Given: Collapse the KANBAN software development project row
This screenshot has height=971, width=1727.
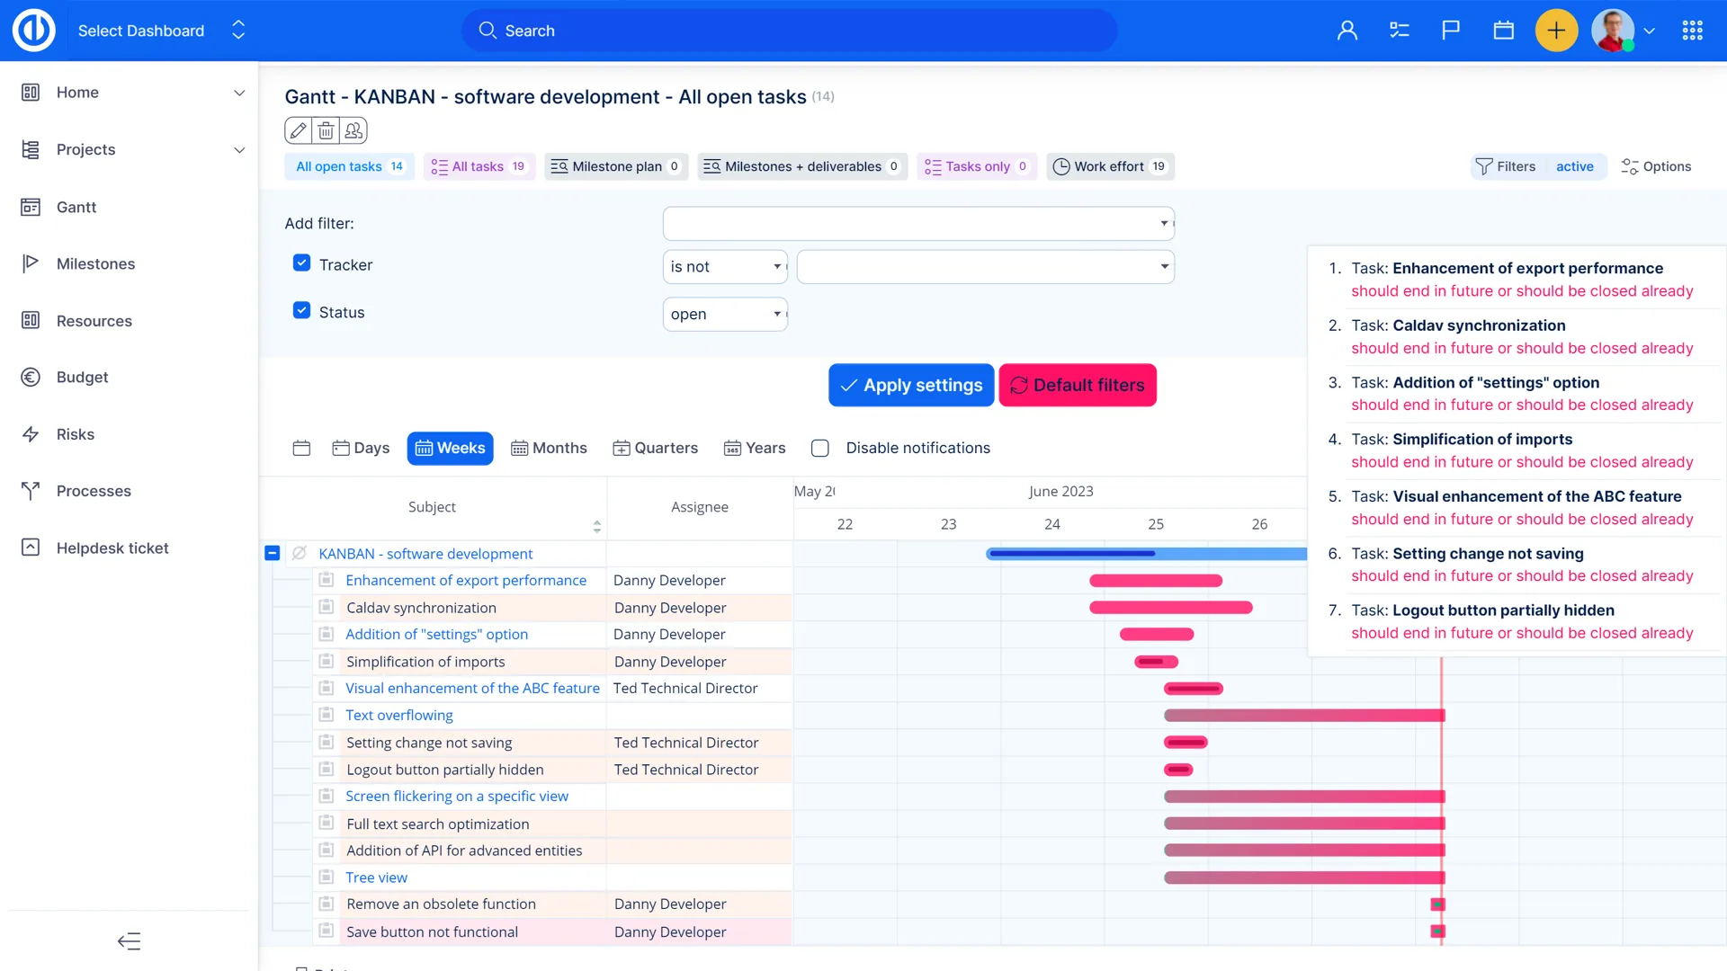Looking at the screenshot, I should pos(272,554).
